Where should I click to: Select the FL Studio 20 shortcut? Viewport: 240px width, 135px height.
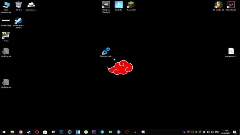(x=219, y=6)
